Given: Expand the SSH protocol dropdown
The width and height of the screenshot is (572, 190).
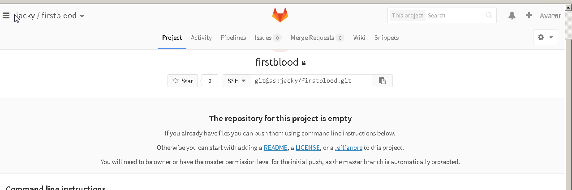Looking at the screenshot, I should click(x=237, y=81).
